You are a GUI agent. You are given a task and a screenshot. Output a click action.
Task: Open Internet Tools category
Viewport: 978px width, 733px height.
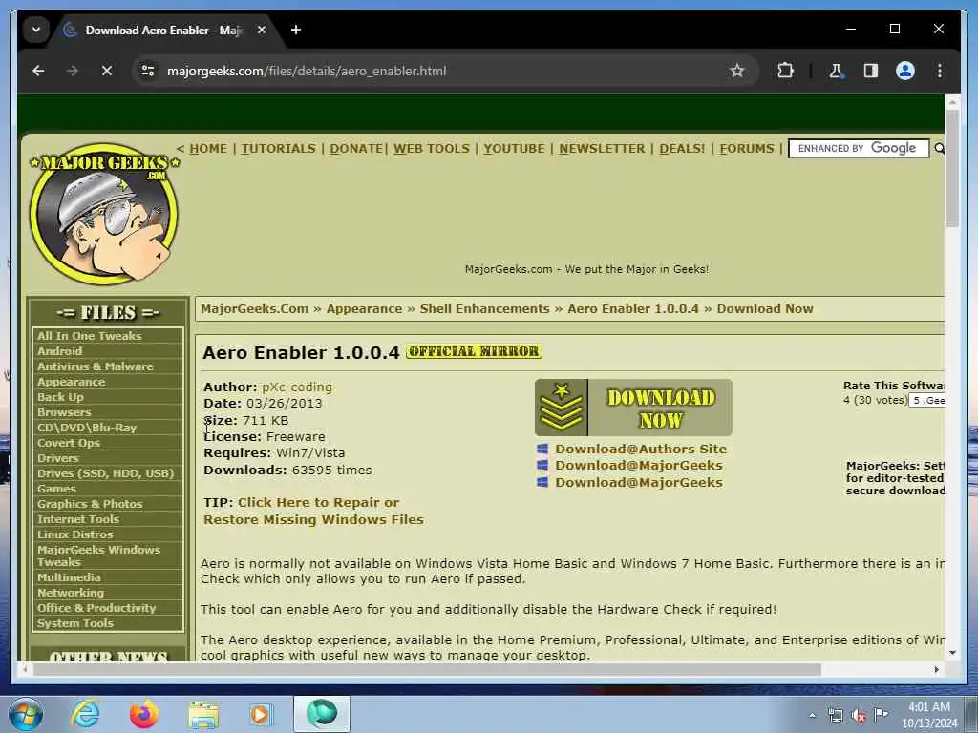coord(78,519)
